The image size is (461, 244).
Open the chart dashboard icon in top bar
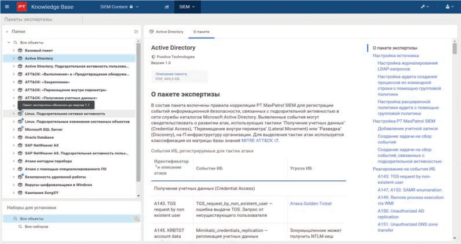click(167, 7)
